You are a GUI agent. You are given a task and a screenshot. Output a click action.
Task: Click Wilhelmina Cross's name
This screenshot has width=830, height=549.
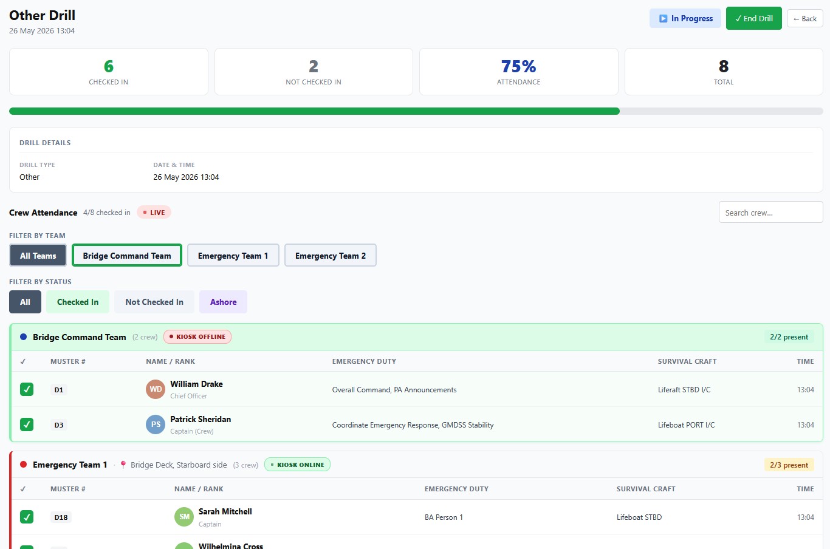click(231, 546)
